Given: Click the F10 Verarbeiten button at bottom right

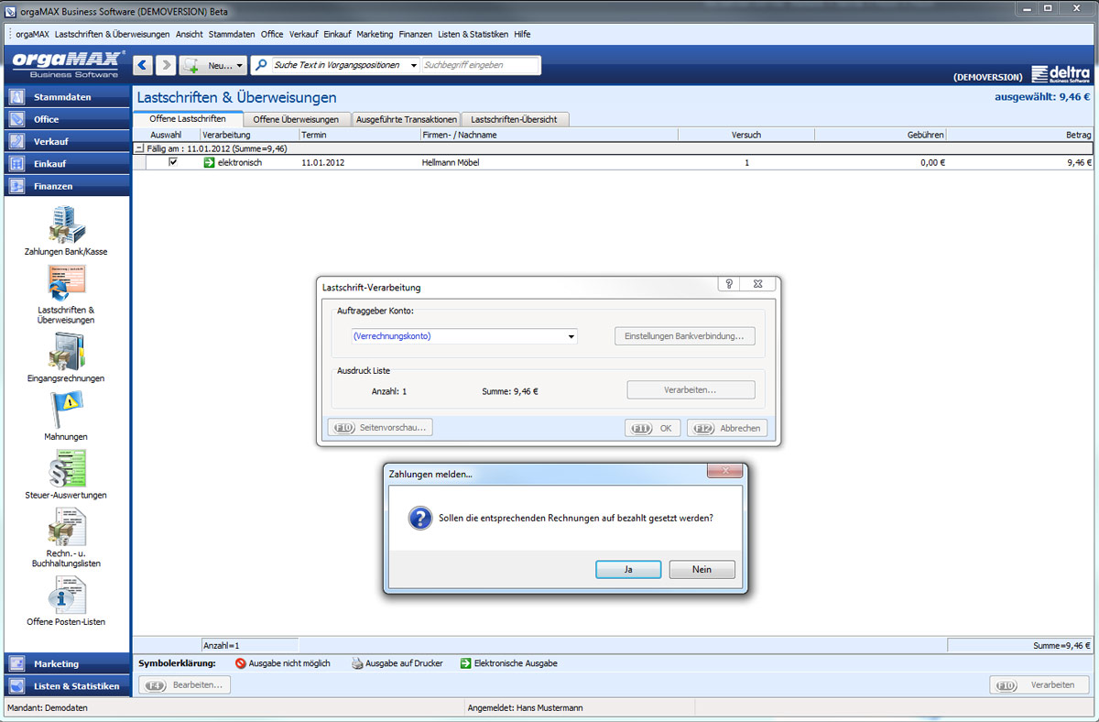Looking at the screenshot, I should tap(1039, 684).
